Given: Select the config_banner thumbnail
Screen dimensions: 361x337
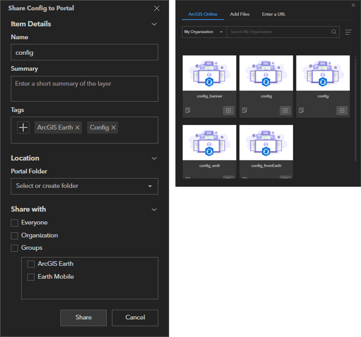Looking at the screenshot, I should [209, 73].
